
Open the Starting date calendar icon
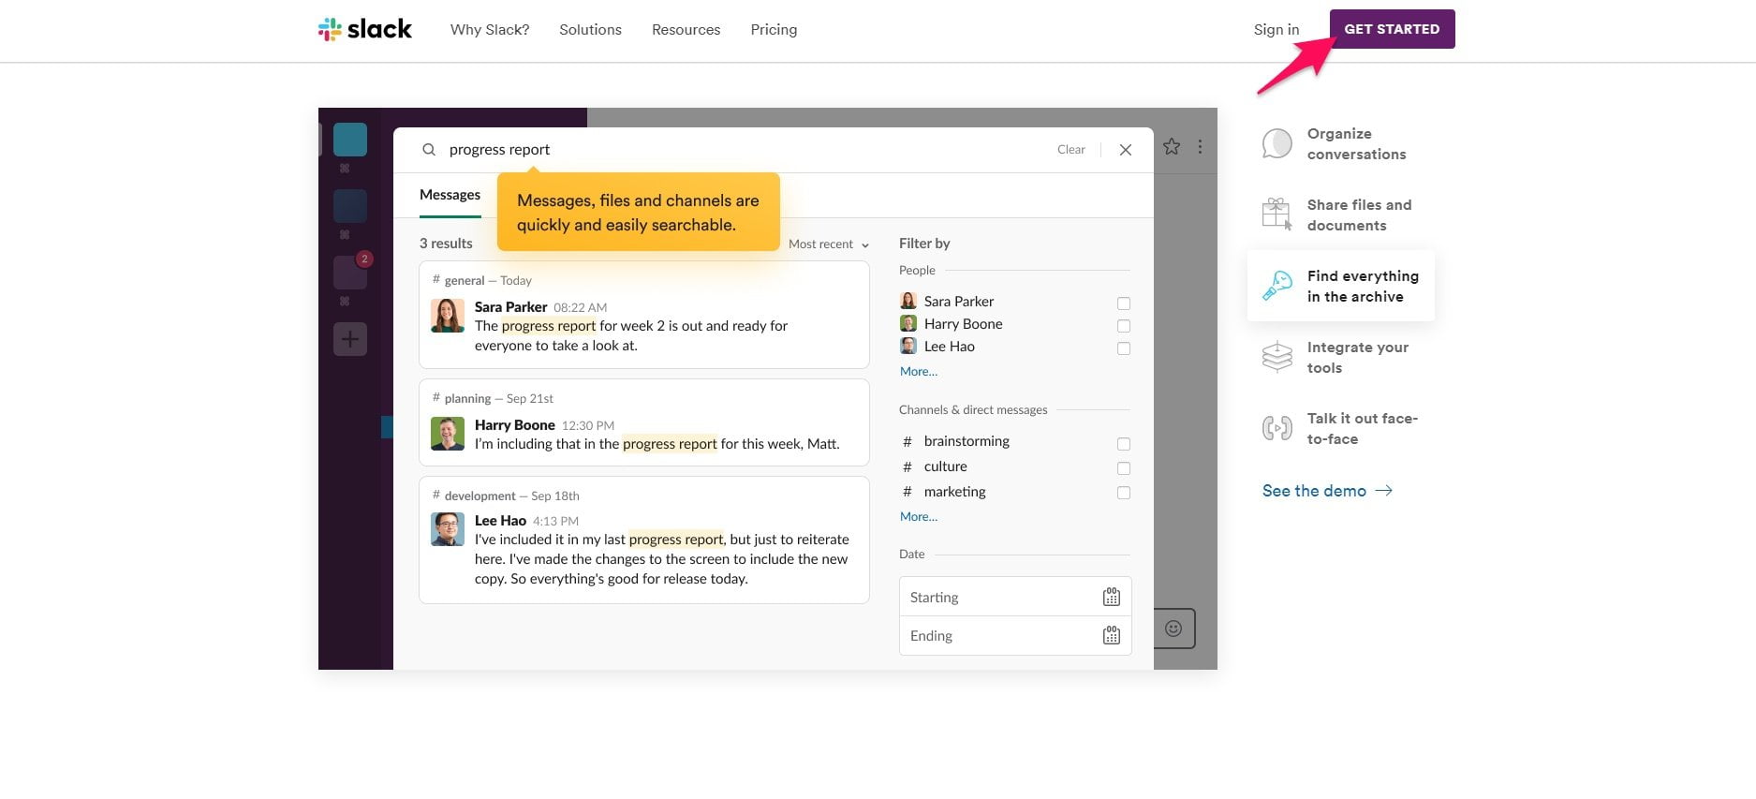click(x=1112, y=597)
